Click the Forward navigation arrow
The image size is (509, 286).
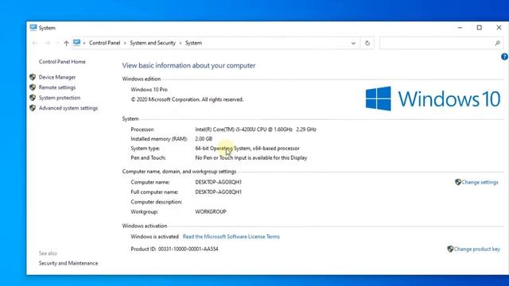pos(48,43)
